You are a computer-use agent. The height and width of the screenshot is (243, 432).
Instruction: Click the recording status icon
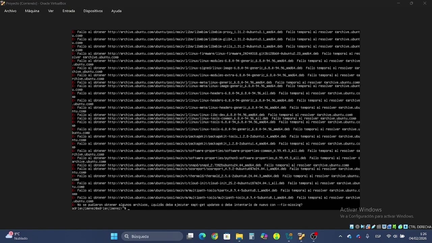coord(389,227)
